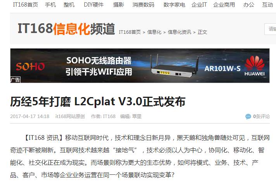Image resolution: width=276 pixels, height=181 pixels.
Task: Open the 消费数码 channel
Action: coord(143,5)
